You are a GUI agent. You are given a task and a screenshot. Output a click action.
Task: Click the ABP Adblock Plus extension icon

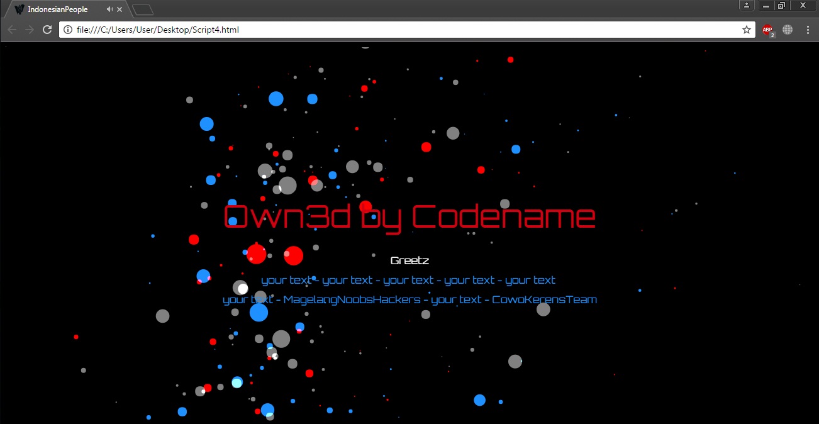click(x=767, y=29)
